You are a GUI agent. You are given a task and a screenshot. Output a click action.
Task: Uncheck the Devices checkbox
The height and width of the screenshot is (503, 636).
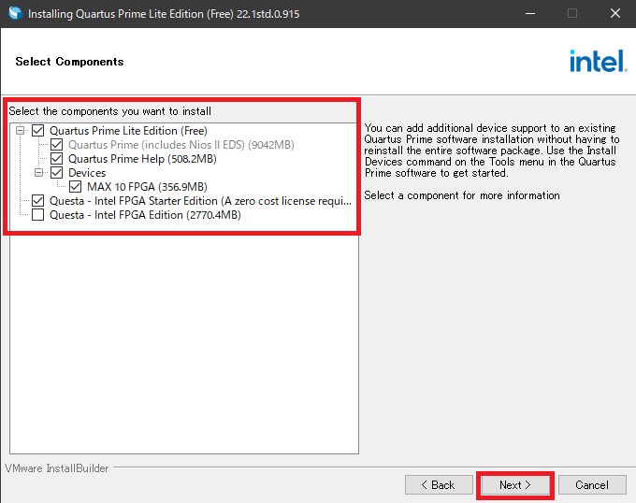tap(57, 173)
